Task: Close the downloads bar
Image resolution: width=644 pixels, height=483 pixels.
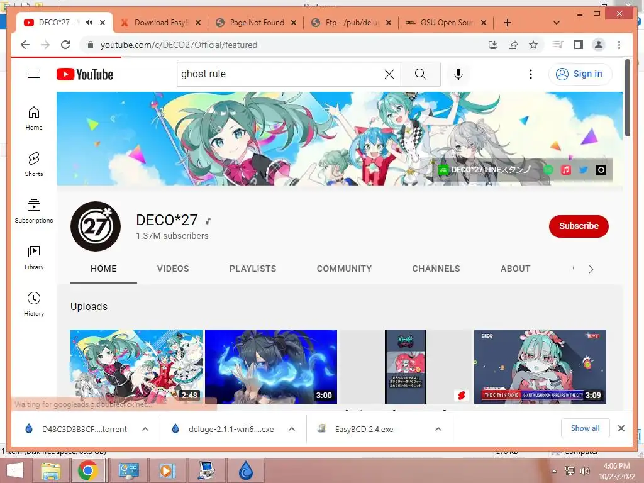Action: pos(621,428)
